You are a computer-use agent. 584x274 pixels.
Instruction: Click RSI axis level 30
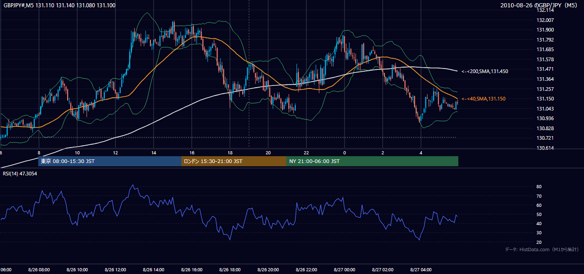tap(539, 233)
